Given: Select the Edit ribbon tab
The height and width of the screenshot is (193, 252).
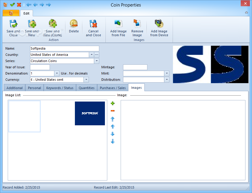Looking at the screenshot, I should click(26, 13).
